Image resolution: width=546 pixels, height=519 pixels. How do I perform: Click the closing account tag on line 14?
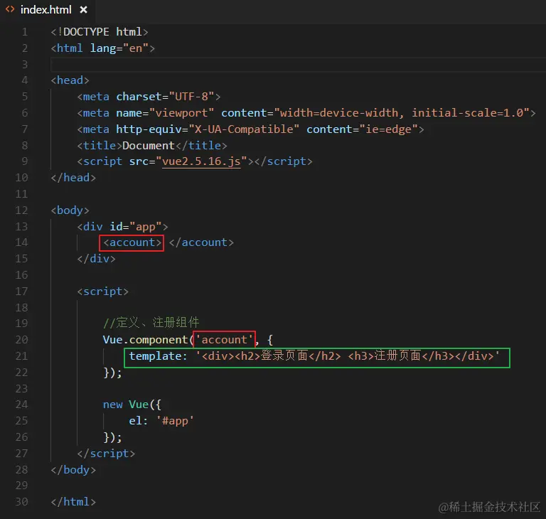tap(201, 242)
